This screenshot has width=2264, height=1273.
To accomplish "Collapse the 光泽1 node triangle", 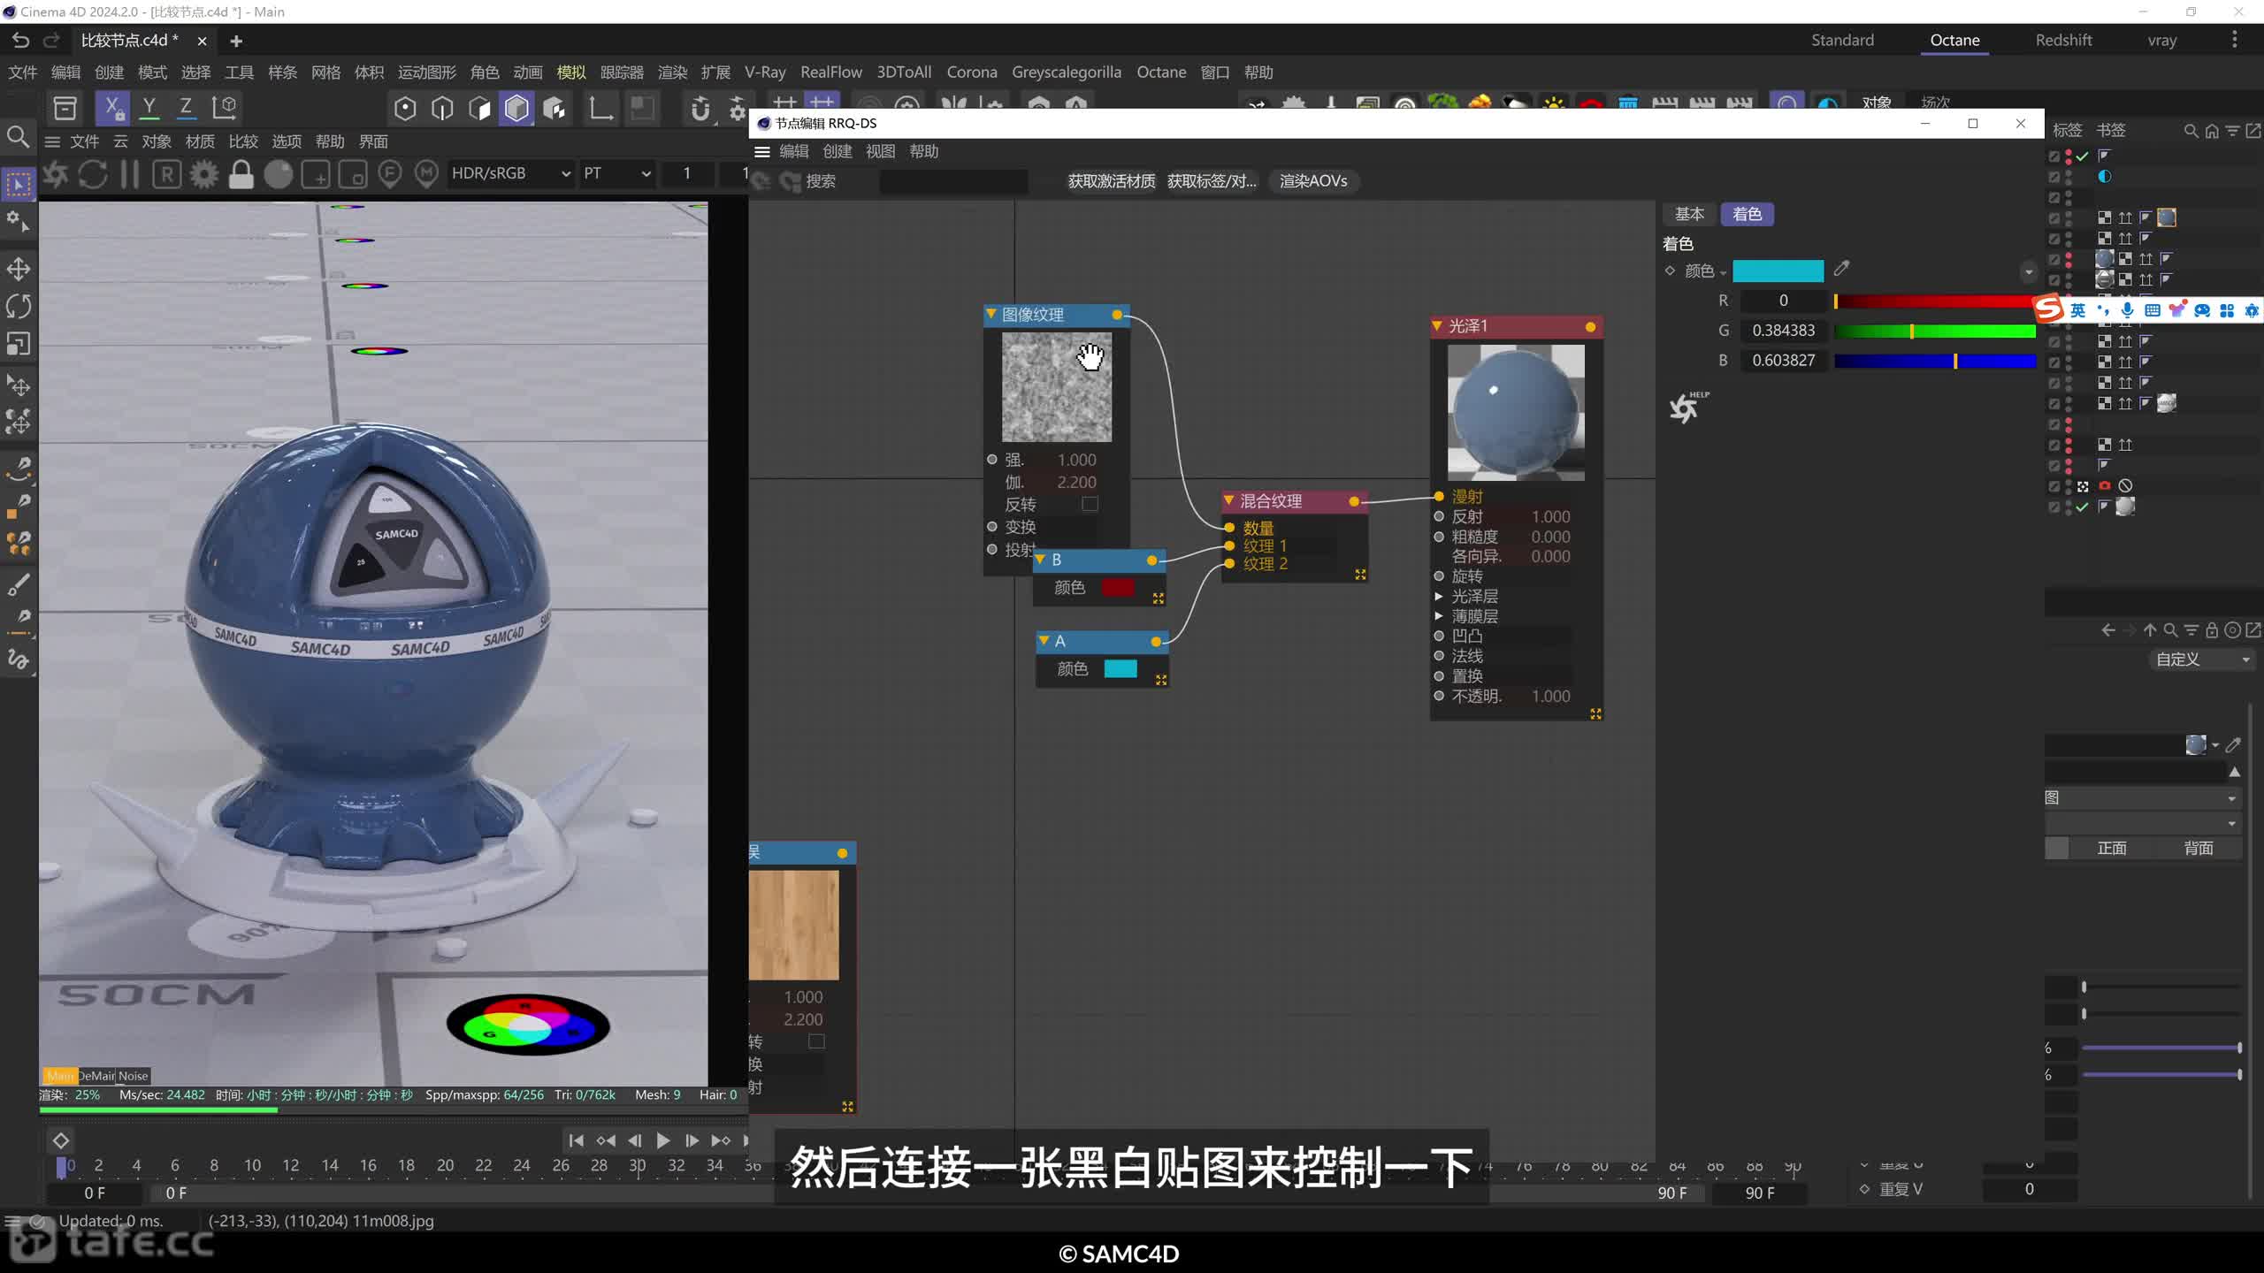I will click(x=1438, y=326).
